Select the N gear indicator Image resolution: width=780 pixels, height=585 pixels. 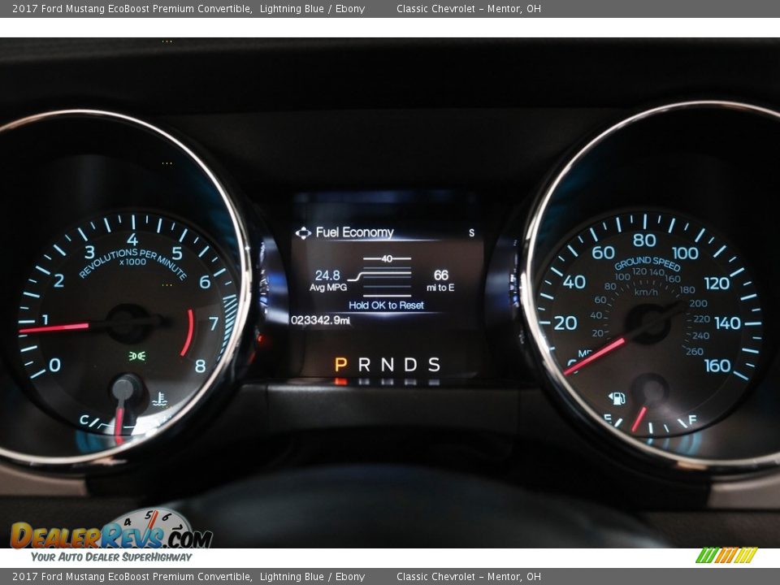[388, 365]
